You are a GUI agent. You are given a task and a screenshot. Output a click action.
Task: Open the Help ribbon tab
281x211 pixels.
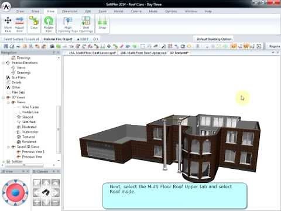(208, 11)
